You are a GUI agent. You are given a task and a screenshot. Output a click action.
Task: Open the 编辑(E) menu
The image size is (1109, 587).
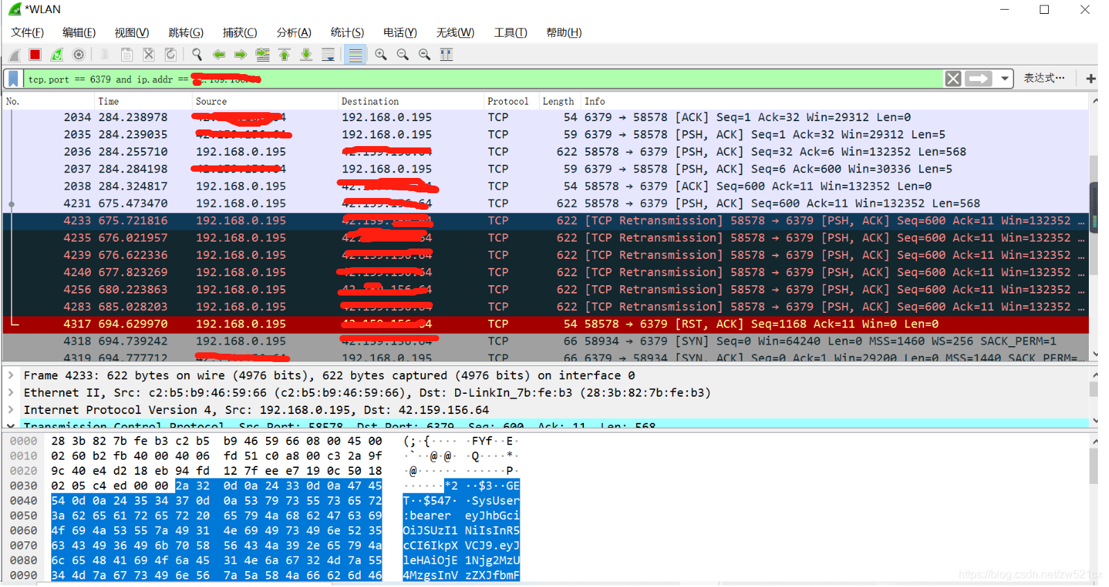click(x=79, y=33)
